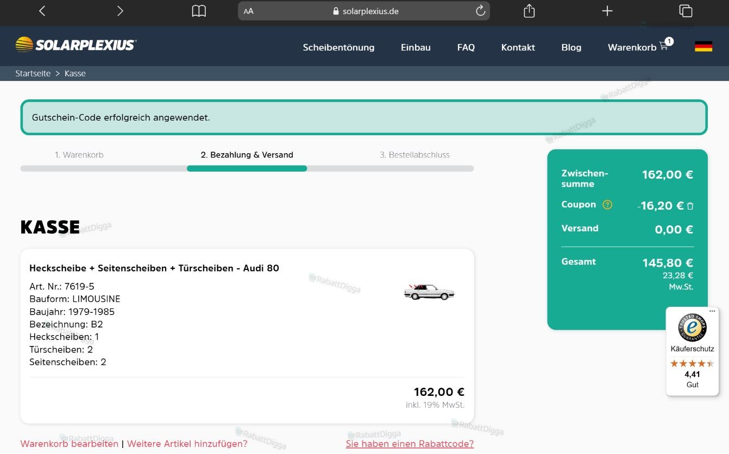Image resolution: width=729 pixels, height=454 pixels.
Task: Open the Scheibentönung menu
Action: tap(338, 47)
